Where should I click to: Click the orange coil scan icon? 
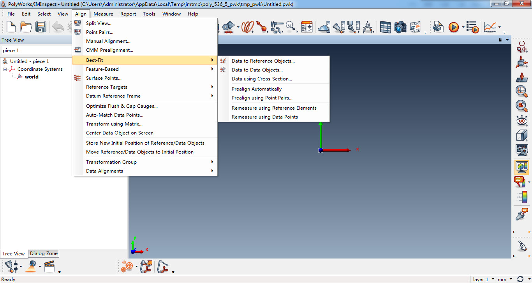pos(248,27)
